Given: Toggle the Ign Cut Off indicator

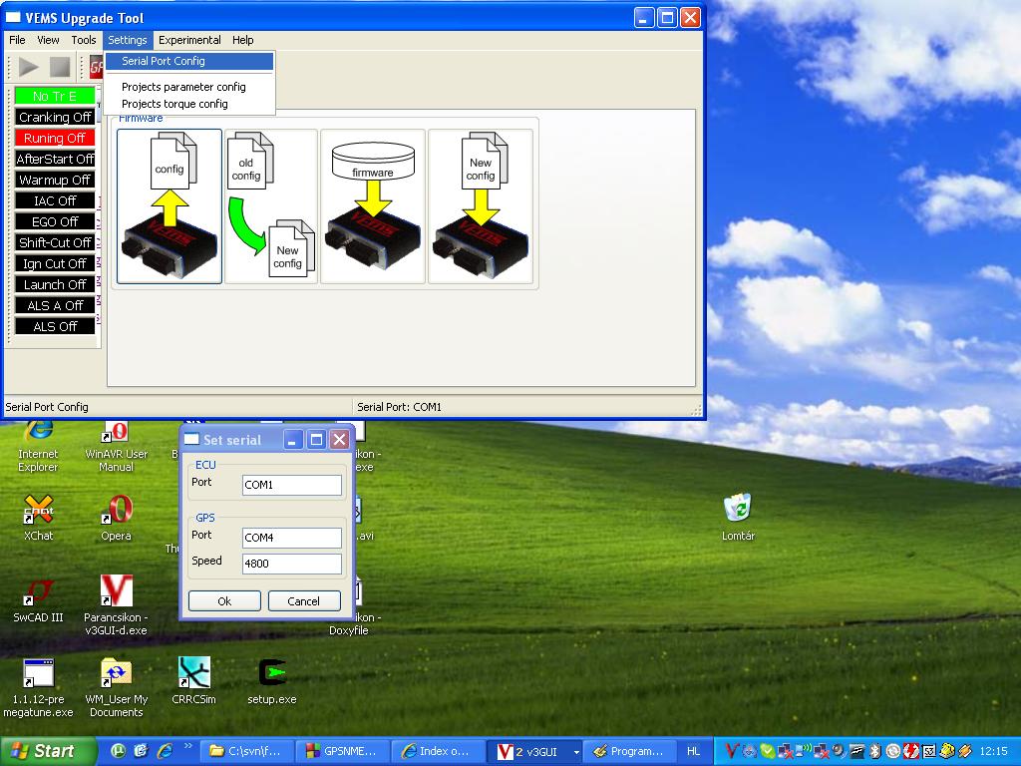Looking at the screenshot, I should point(55,263).
